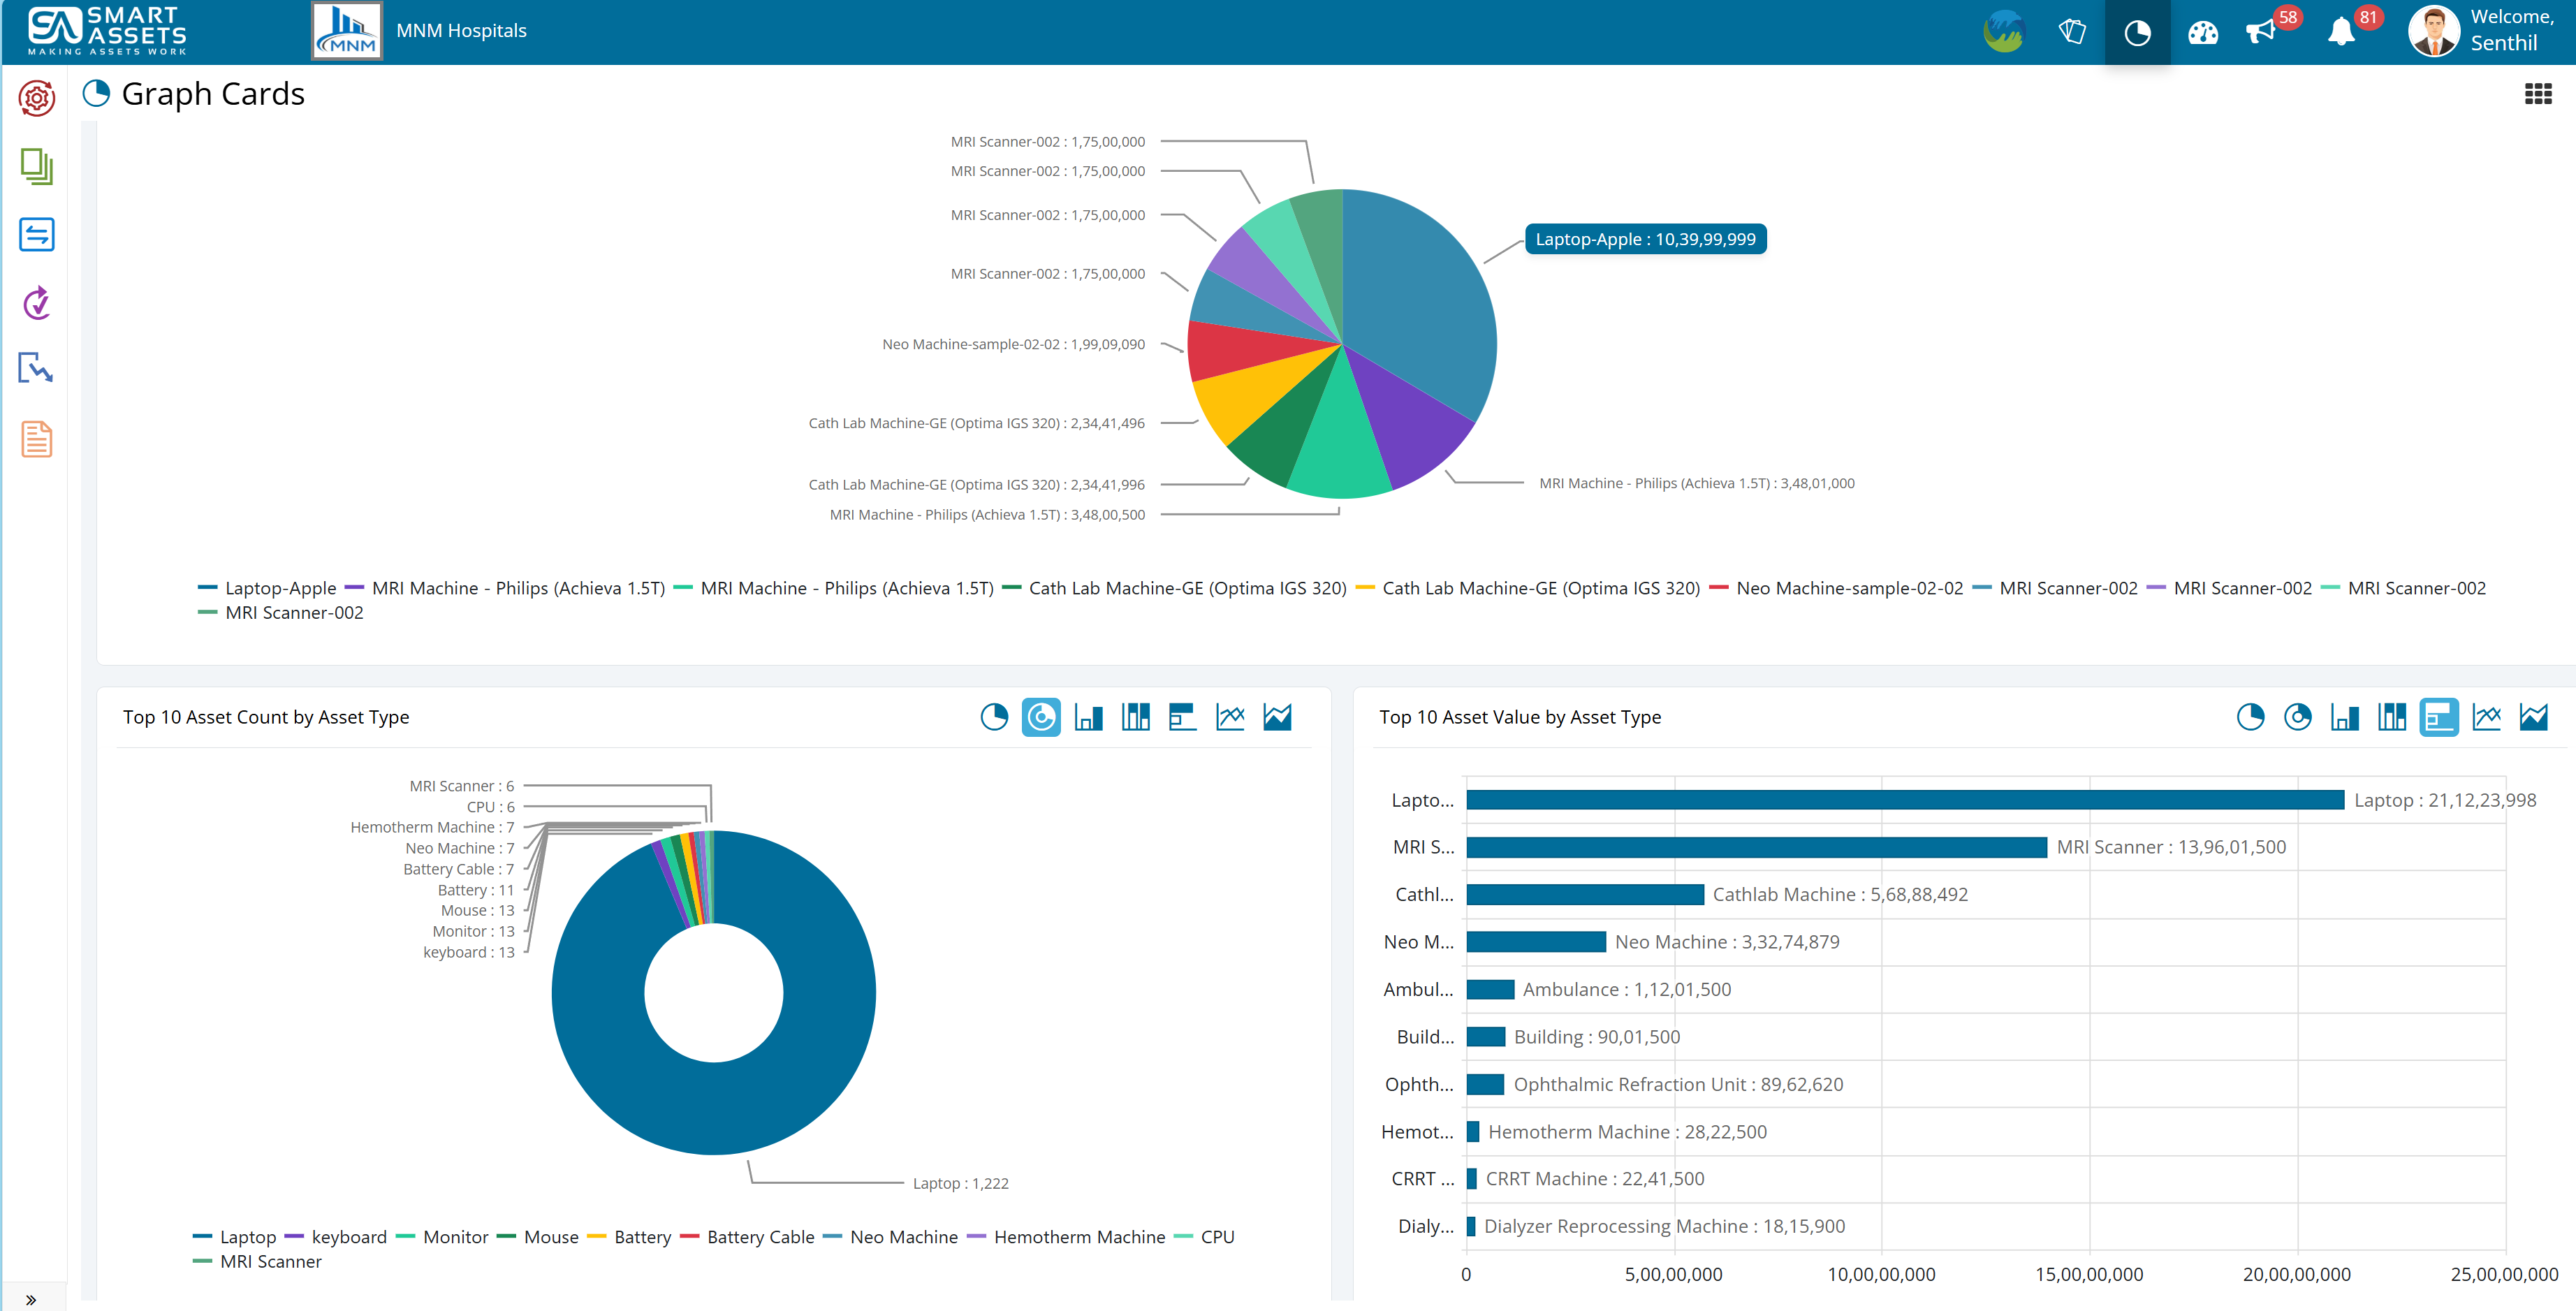Open the grid apps menu icon
The width and height of the screenshot is (2576, 1311).
pyautogui.click(x=2537, y=94)
